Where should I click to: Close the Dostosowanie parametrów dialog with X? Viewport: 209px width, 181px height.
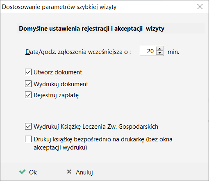click(x=200, y=7)
